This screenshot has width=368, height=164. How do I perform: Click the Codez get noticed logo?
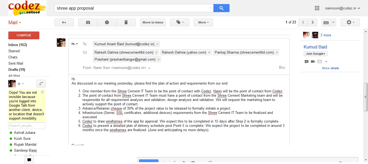27,8
